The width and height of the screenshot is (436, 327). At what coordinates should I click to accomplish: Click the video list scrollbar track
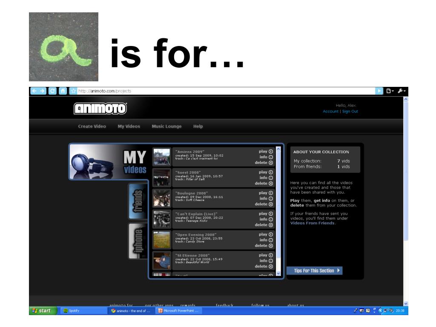(x=278, y=211)
